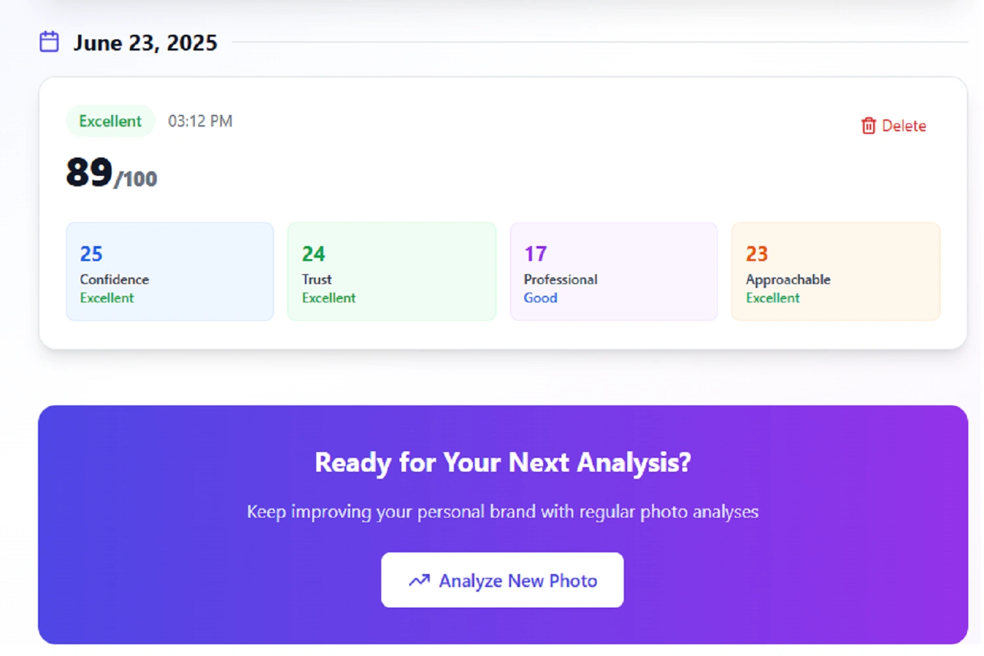Image resolution: width=984 pixels, height=656 pixels.
Task: Click the Delete text label
Action: tap(903, 126)
